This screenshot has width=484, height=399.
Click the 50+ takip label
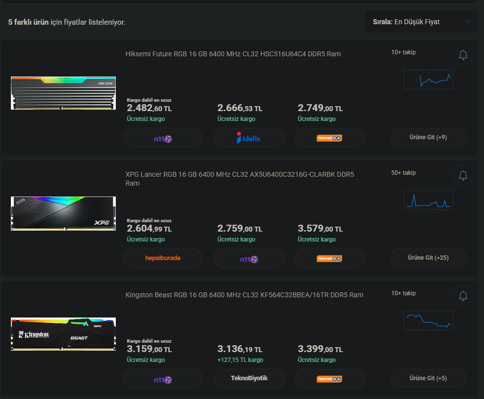click(403, 173)
